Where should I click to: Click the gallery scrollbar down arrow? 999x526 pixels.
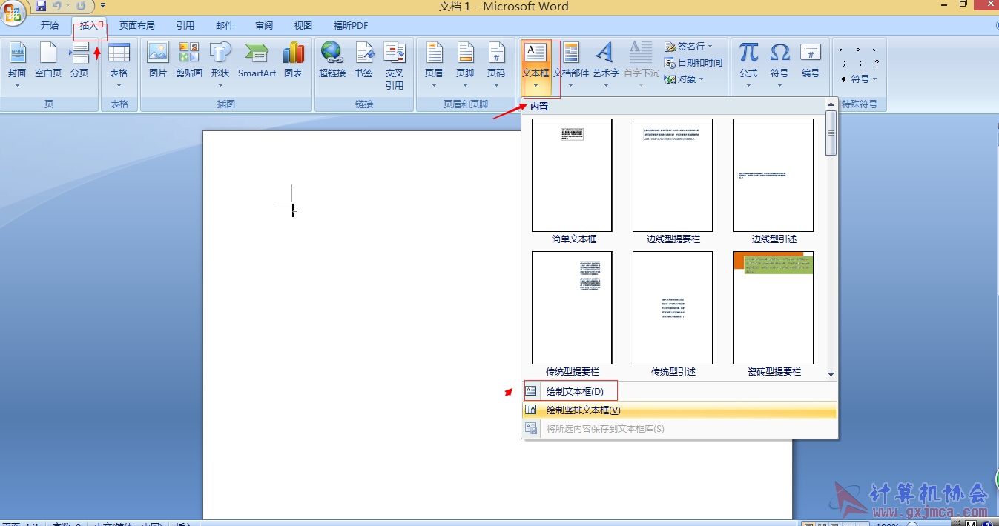click(x=831, y=375)
